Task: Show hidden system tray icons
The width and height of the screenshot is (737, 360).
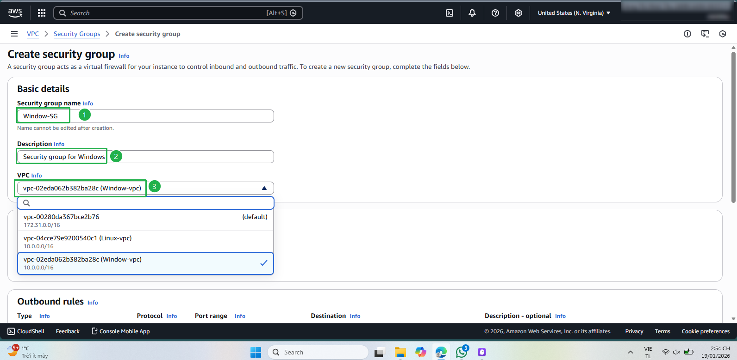Action: (x=630, y=352)
